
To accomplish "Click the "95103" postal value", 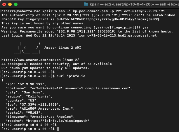I will [33, 113].
